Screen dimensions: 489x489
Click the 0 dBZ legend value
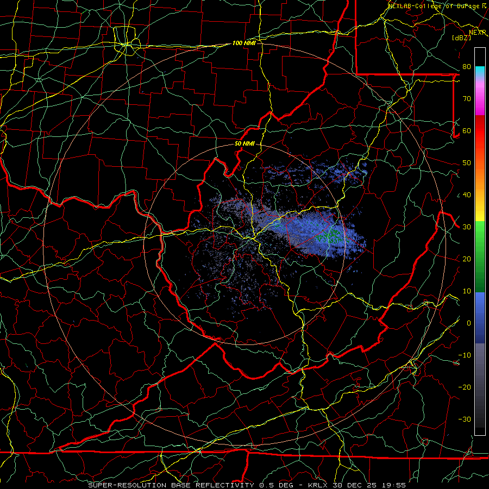coord(469,323)
